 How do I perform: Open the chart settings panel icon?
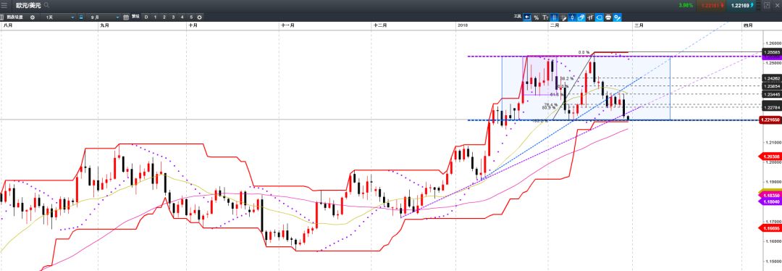(x=1, y=17)
